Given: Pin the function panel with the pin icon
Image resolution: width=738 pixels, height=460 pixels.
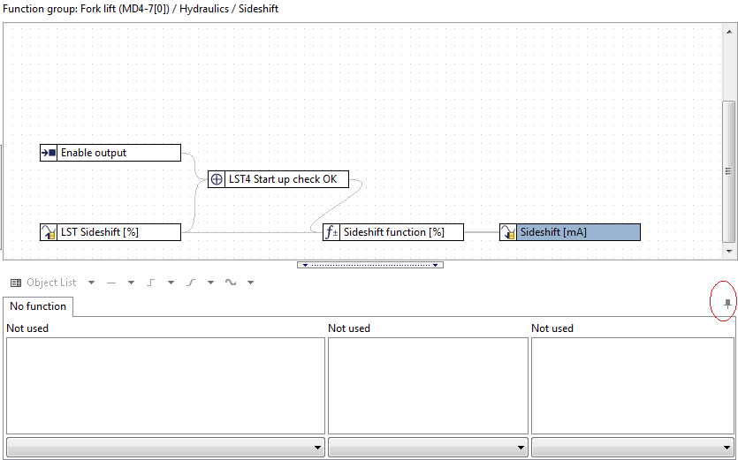Looking at the screenshot, I should (x=727, y=304).
